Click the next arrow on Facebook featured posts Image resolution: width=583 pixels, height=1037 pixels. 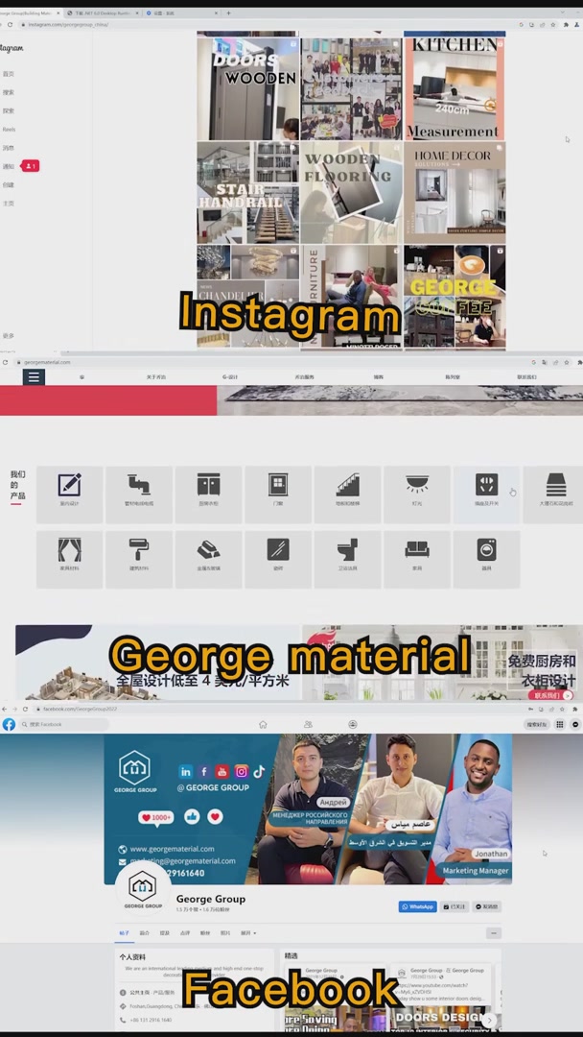[489, 1020]
